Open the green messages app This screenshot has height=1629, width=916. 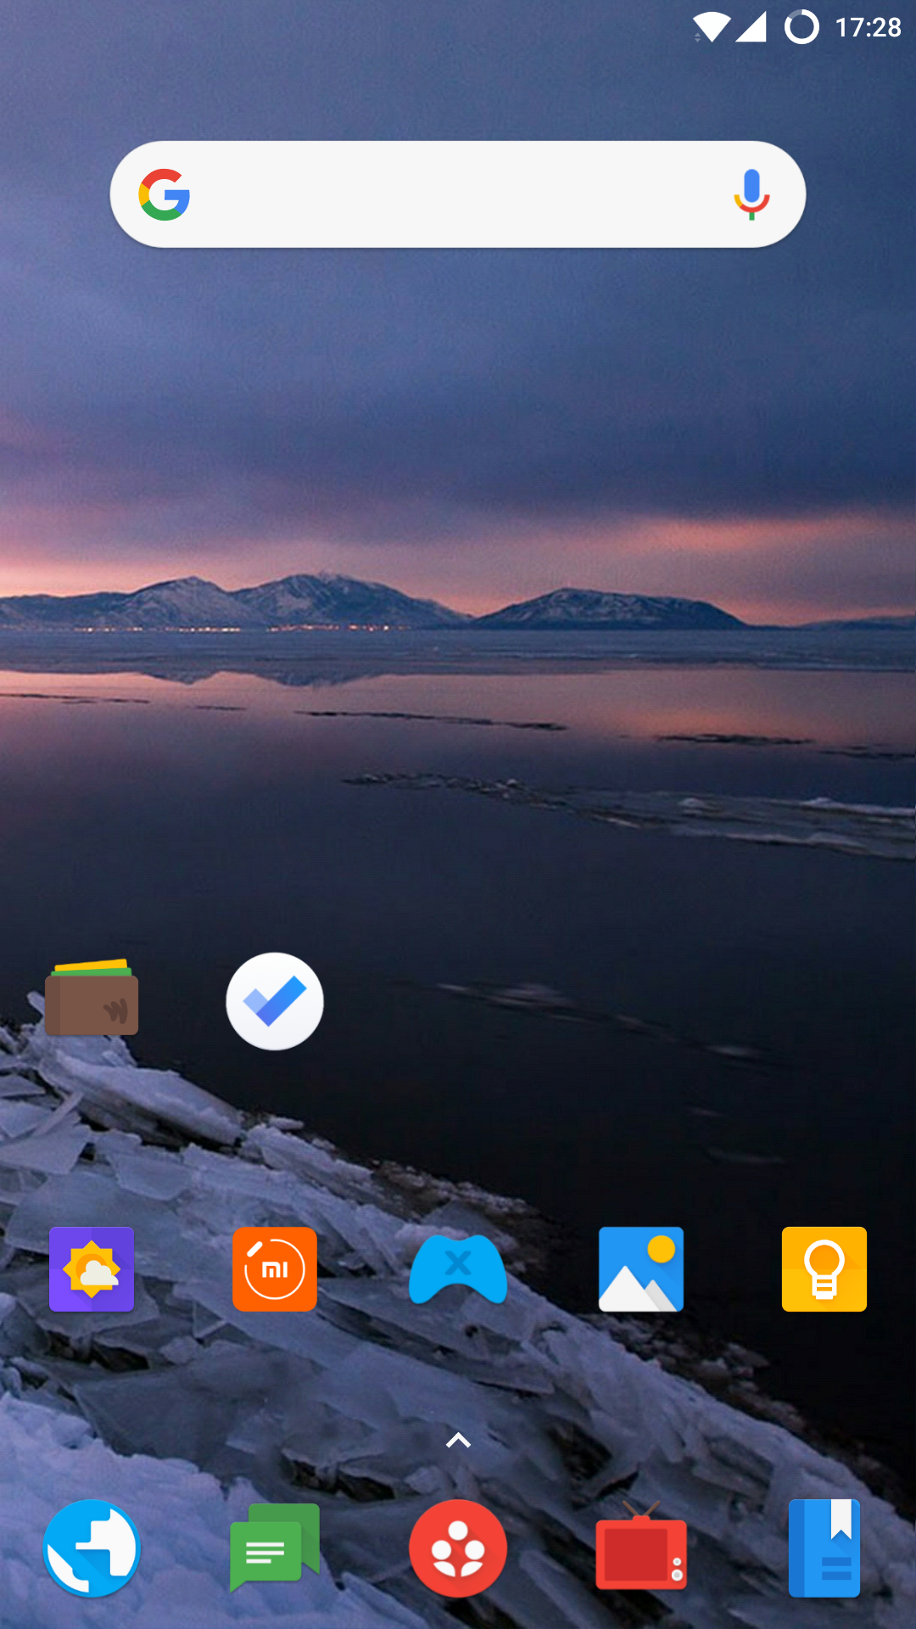click(x=275, y=1548)
